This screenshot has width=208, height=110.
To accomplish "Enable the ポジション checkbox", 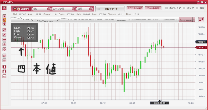I will 167,8.
